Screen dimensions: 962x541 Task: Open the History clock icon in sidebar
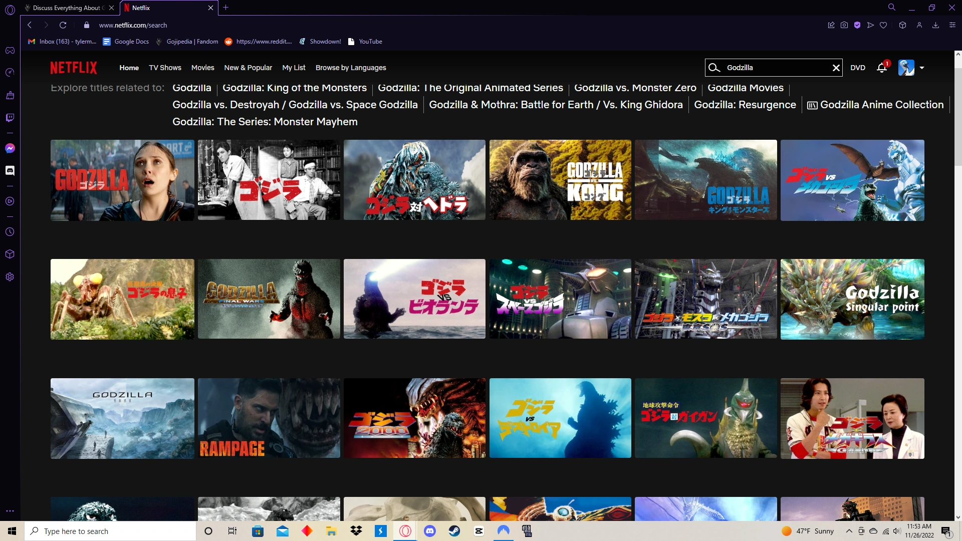(x=10, y=232)
